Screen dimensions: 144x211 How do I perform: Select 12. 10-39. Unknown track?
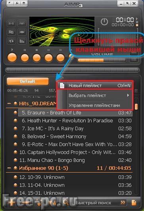tap(75, 177)
